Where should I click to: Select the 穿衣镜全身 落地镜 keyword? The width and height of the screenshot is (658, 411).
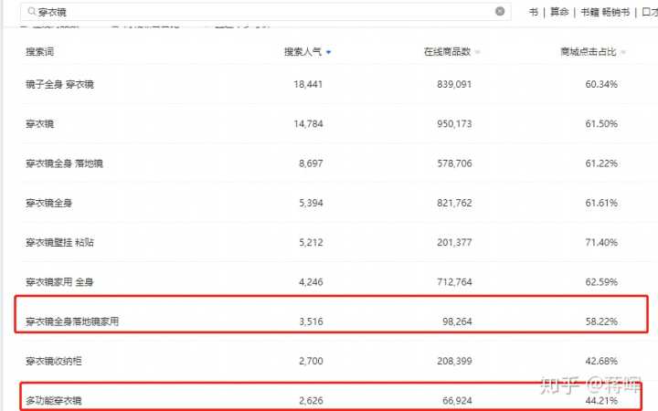tap(65, 163)
